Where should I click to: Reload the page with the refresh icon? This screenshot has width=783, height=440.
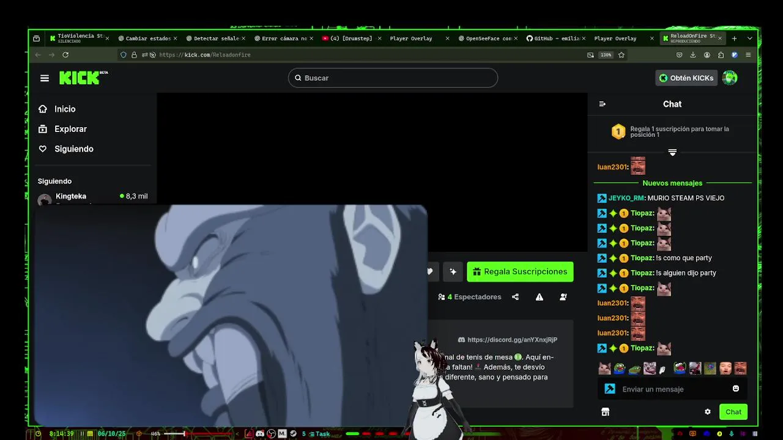coord(65,55)
